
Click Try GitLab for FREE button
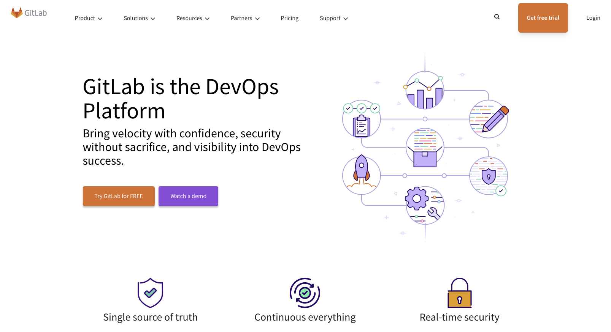coord(119,196)
